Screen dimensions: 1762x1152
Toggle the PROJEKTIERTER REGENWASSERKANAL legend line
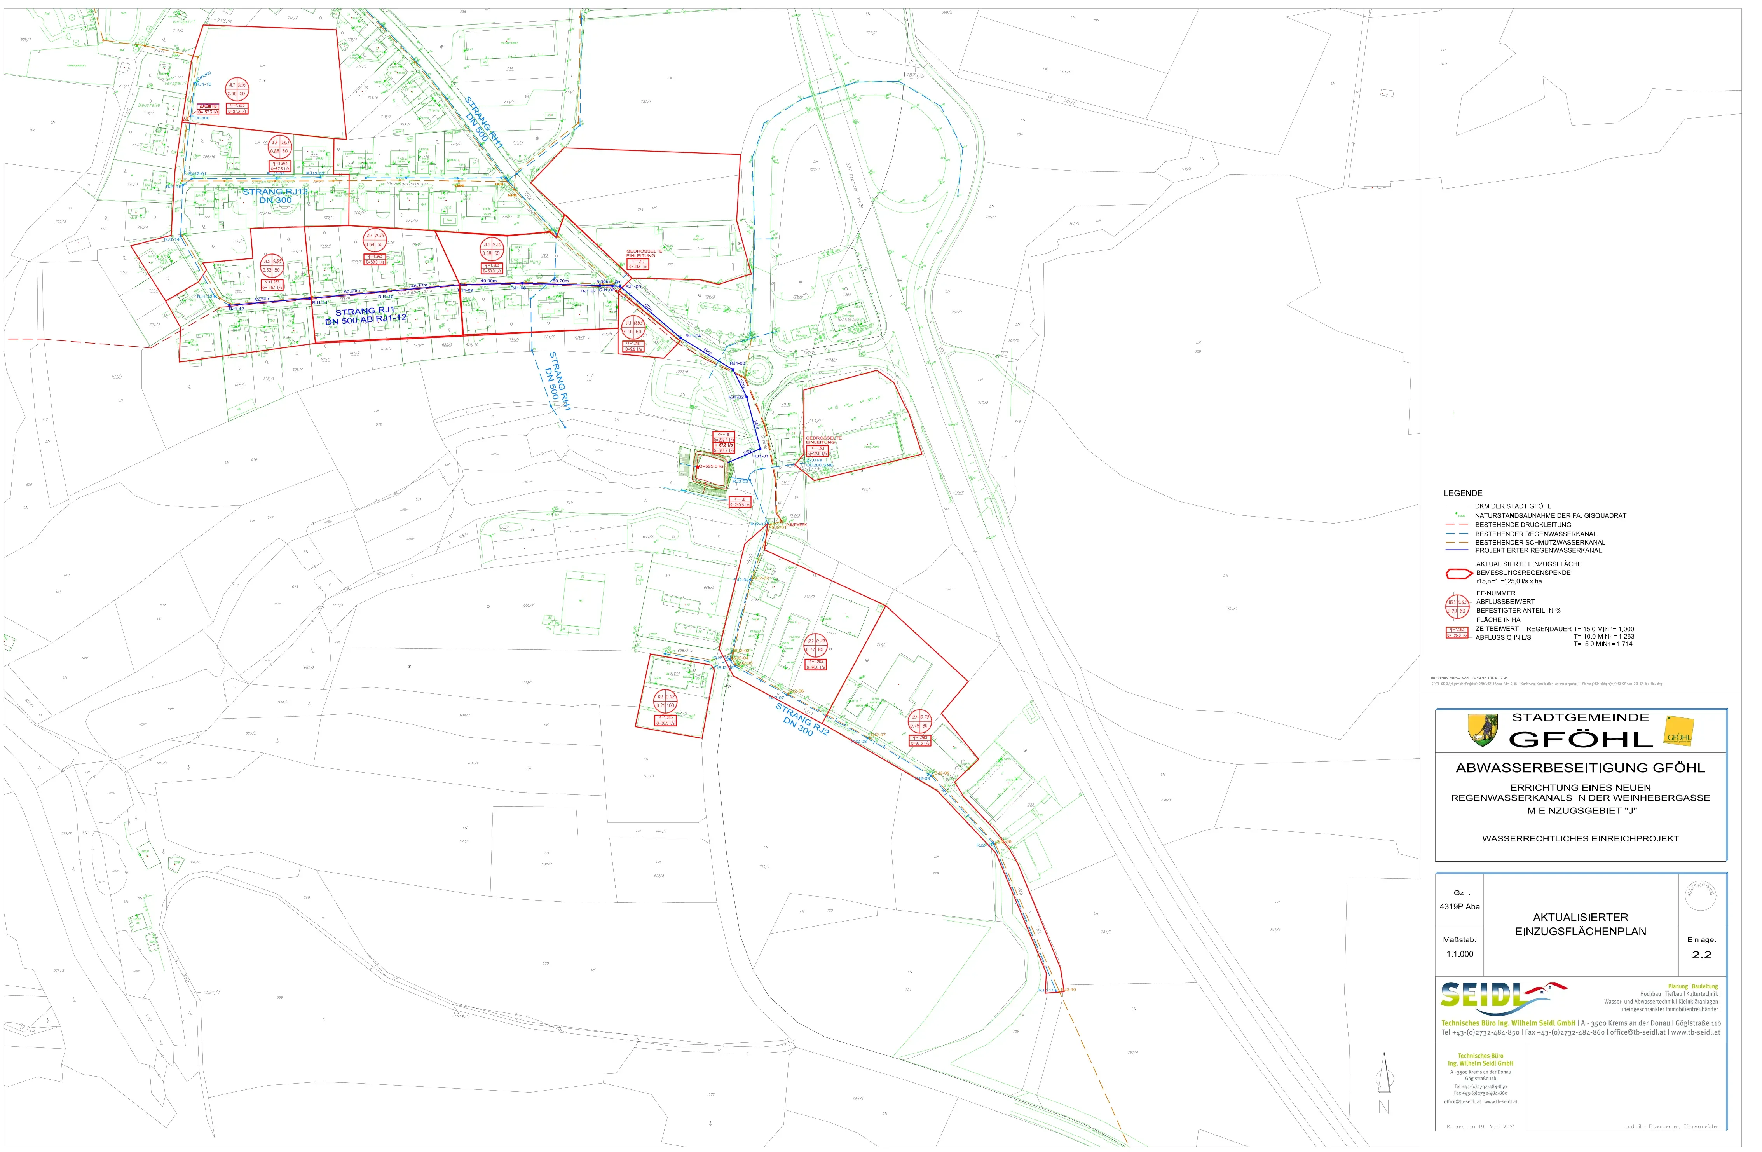(x=1457, y=550)
